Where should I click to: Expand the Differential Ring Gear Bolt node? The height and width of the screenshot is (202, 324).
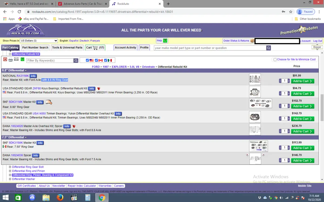coord(10,167)
